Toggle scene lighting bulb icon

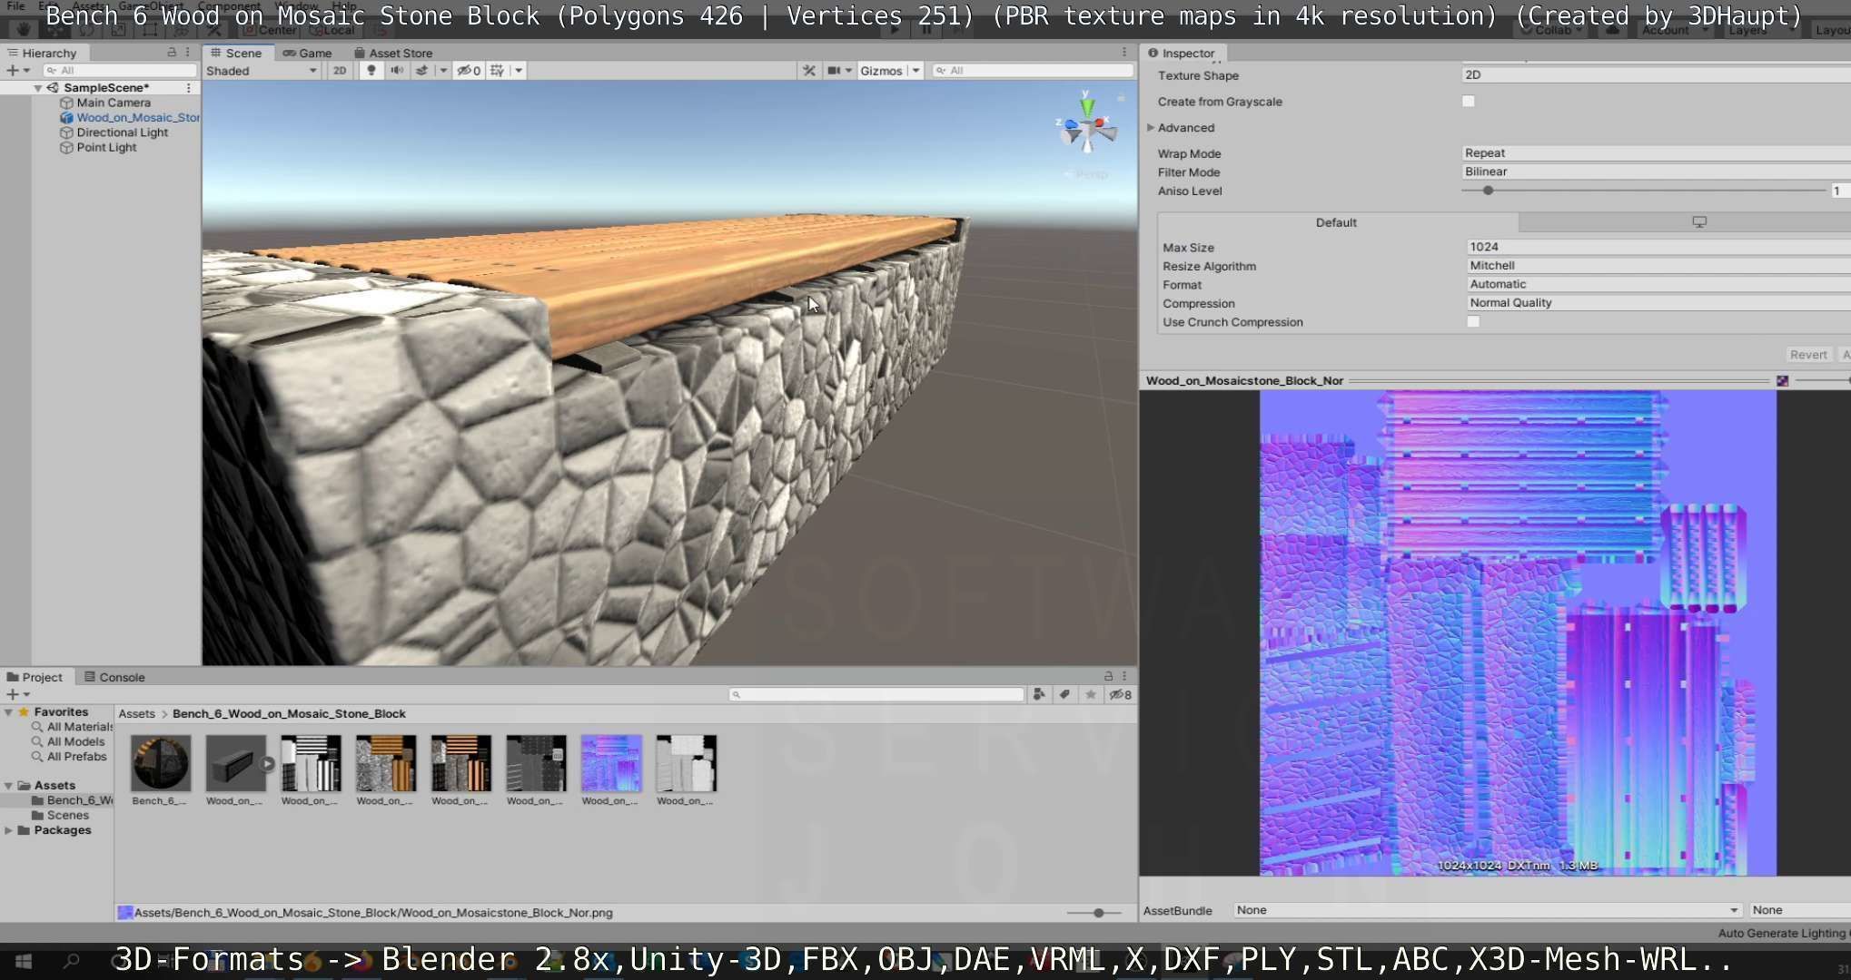tap(371, 70)
